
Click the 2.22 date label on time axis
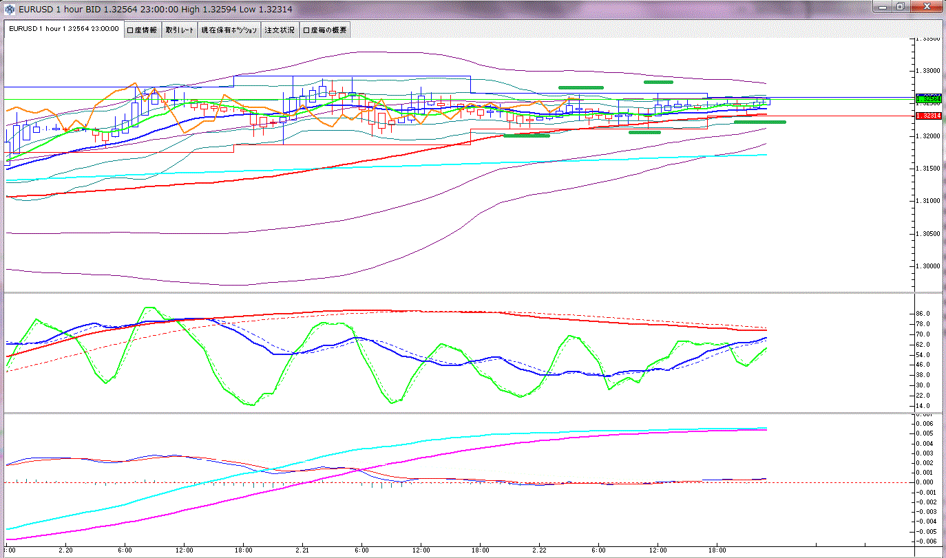539,551
